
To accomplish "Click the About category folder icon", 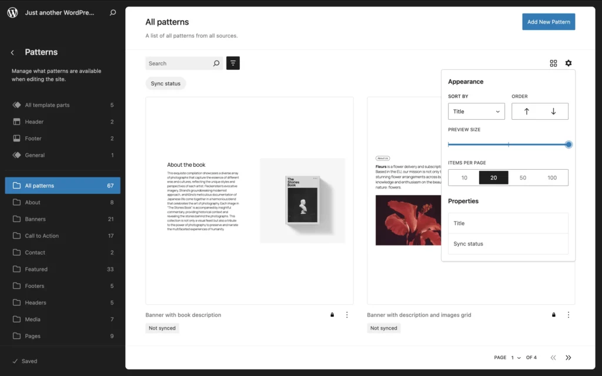I will (x=16, y=202).
